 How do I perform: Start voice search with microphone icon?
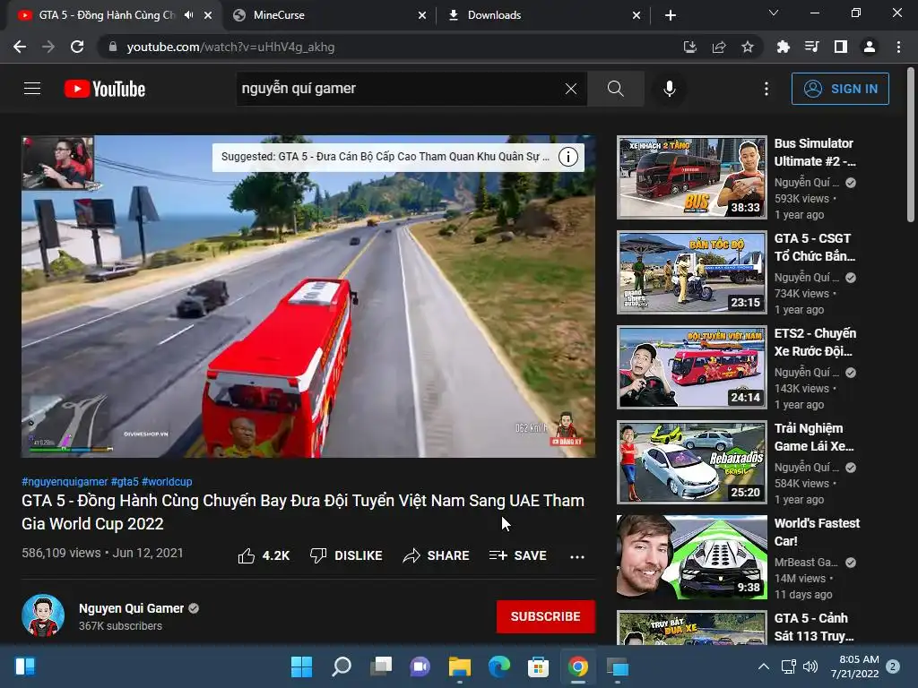[x=669, y=89]
